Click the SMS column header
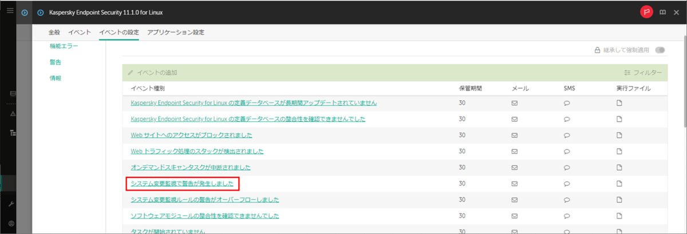 click(570, 89)
